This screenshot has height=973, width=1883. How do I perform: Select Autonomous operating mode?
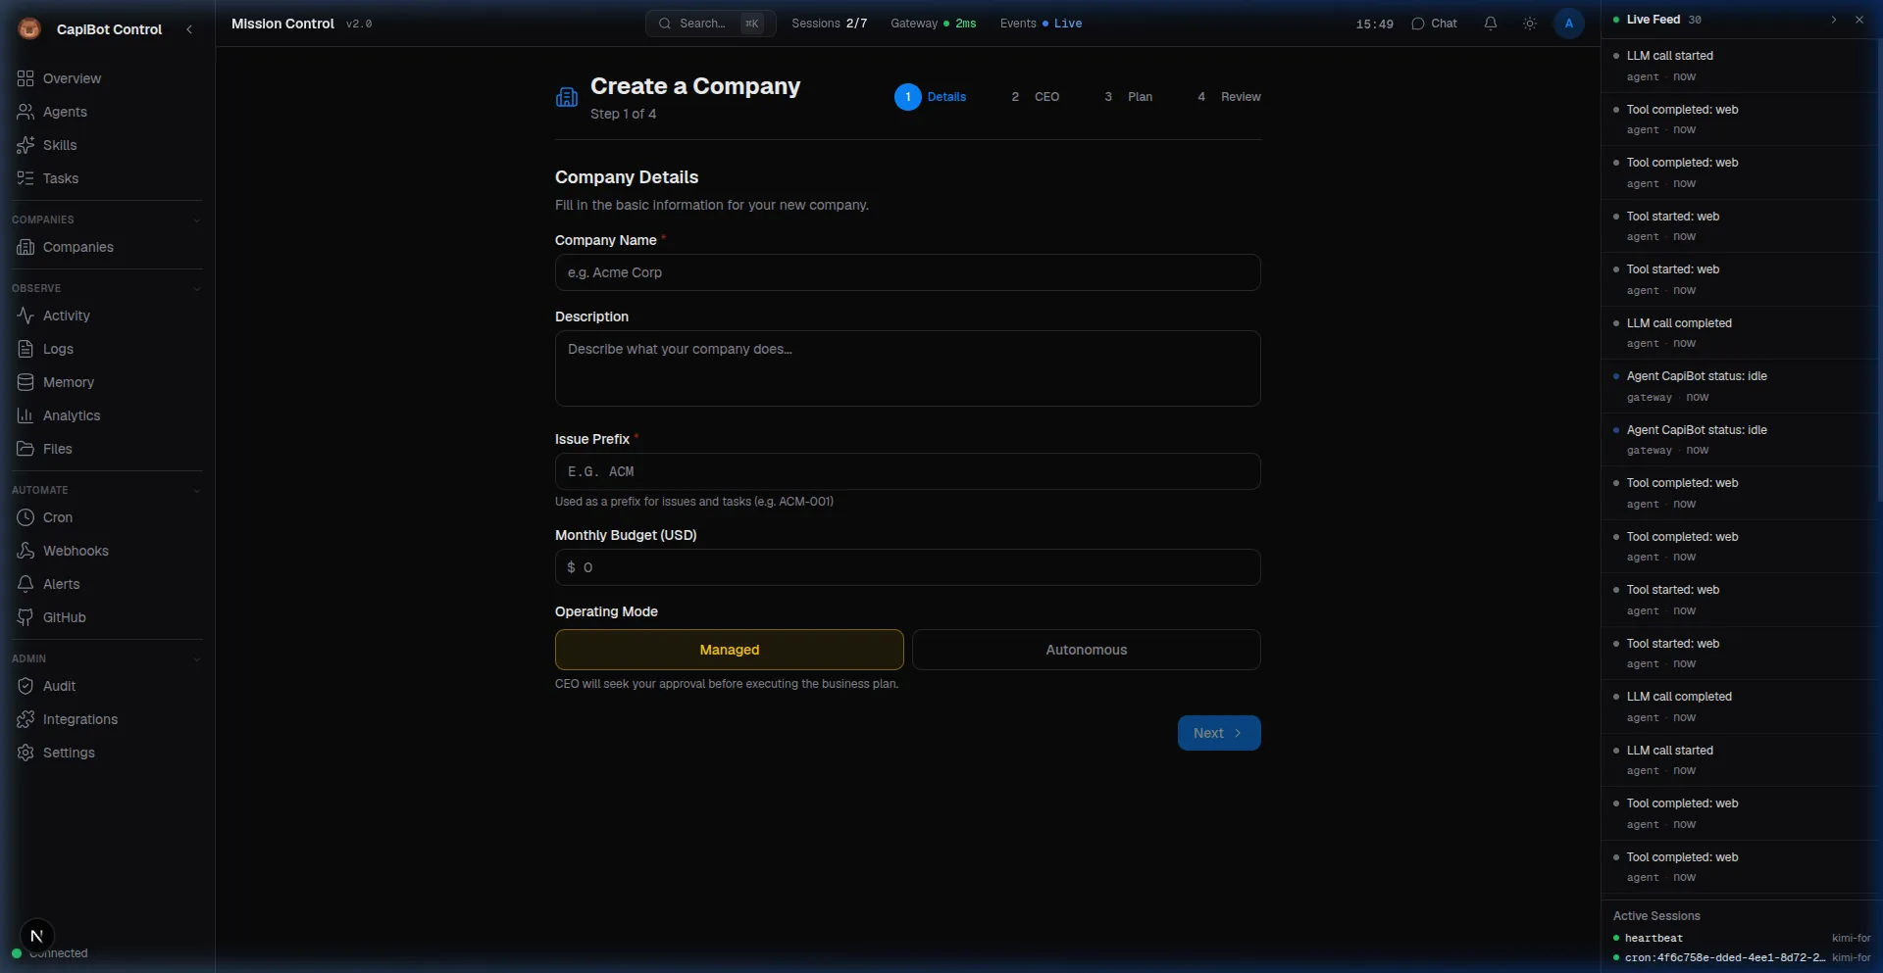click(x=1086, y=650)
